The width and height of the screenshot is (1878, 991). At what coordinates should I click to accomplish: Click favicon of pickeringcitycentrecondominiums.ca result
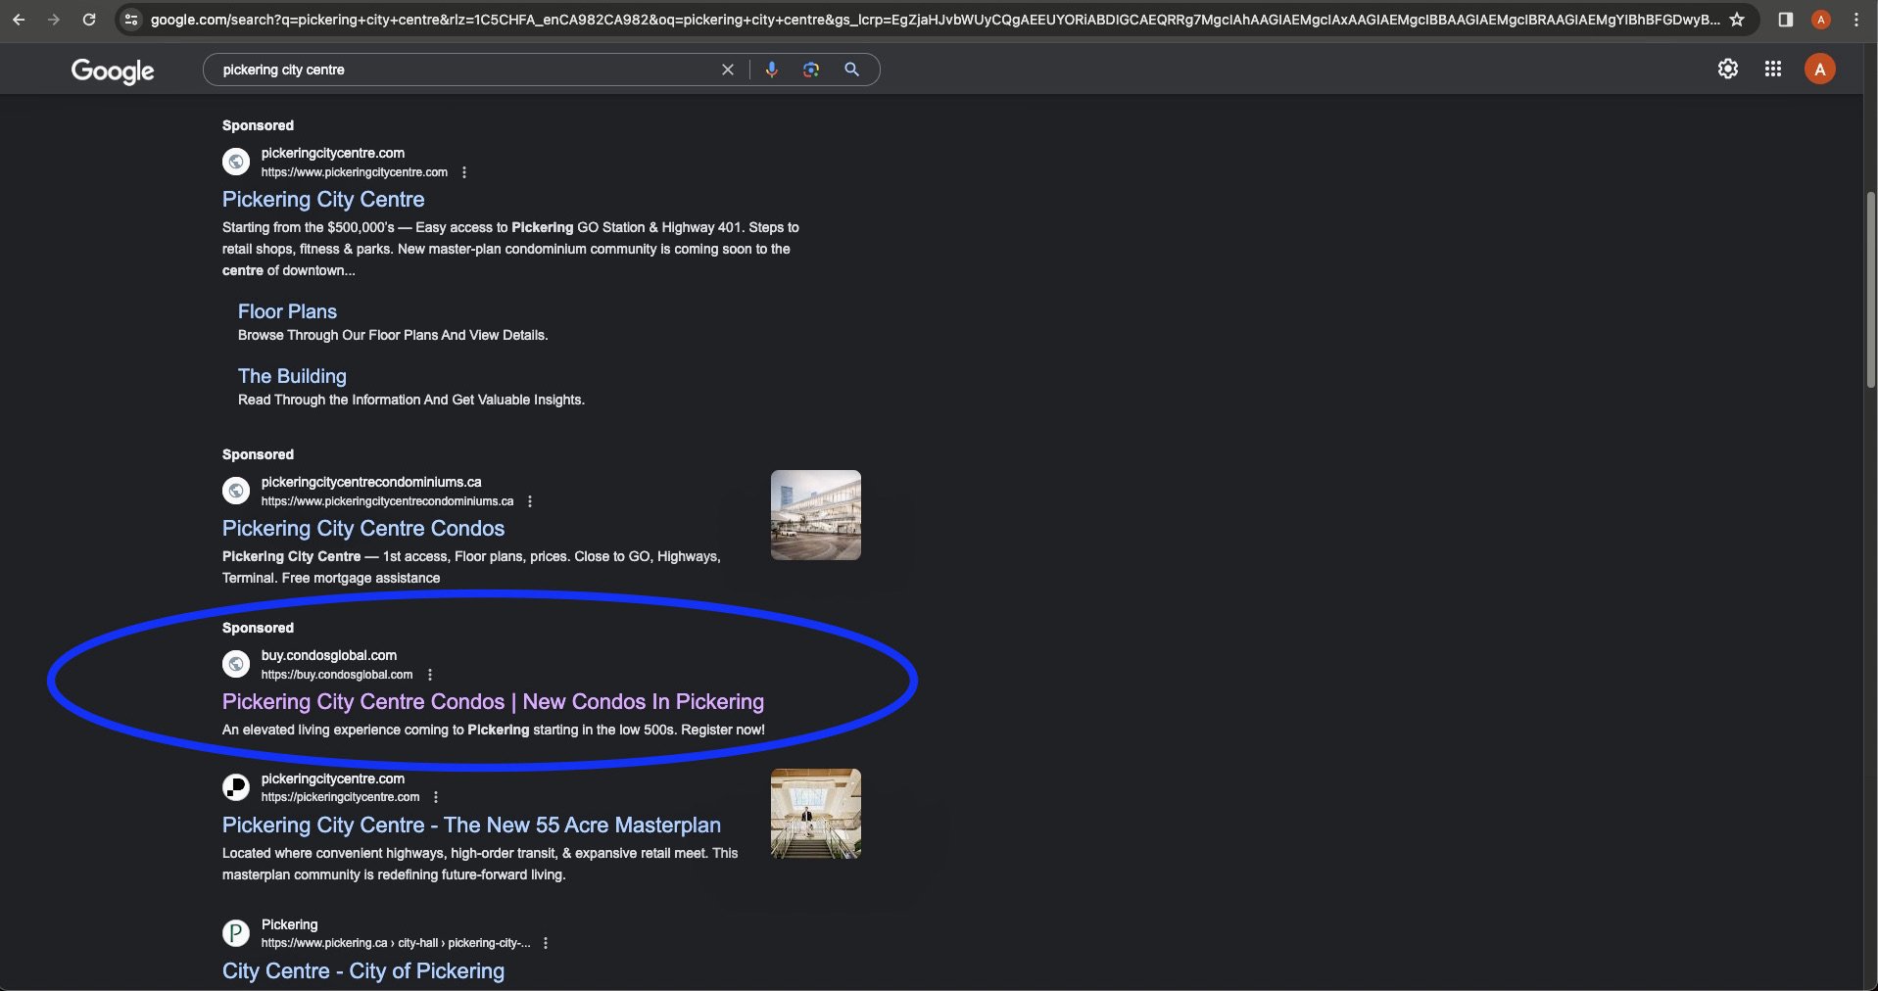236,491
